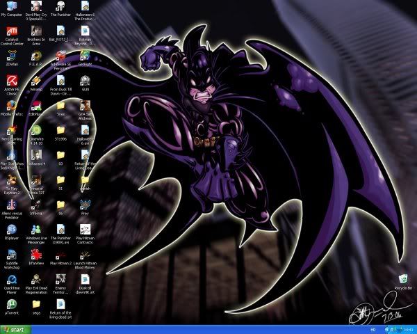
Task: Open the Biohazard 4 shortcut
Action: tap(36, 158)
